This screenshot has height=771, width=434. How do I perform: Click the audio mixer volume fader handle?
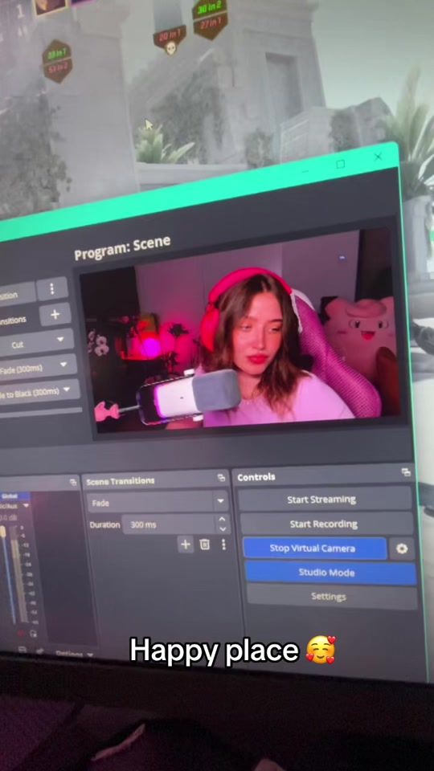(x=3, y=531)
